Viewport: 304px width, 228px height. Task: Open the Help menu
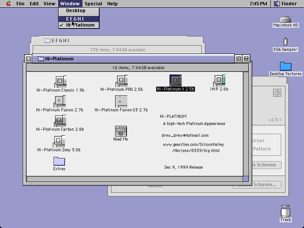coord(112,3)
